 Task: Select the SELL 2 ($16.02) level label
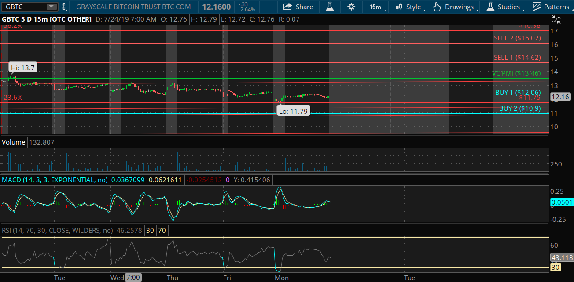coord(517,38)
